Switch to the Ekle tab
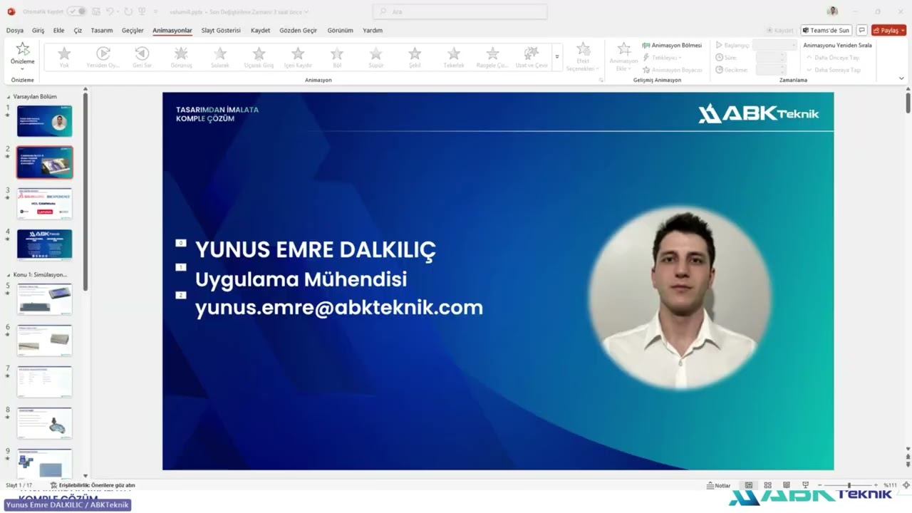912x513 pixels. point(58,31)
